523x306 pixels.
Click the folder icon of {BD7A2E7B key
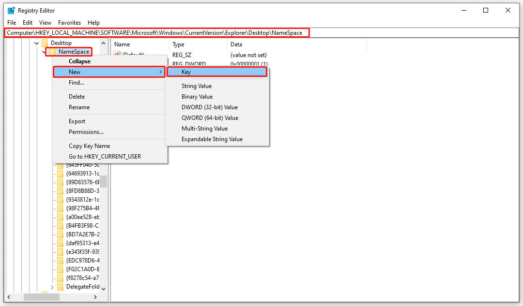pyautogui.click(x=60, y=234)
